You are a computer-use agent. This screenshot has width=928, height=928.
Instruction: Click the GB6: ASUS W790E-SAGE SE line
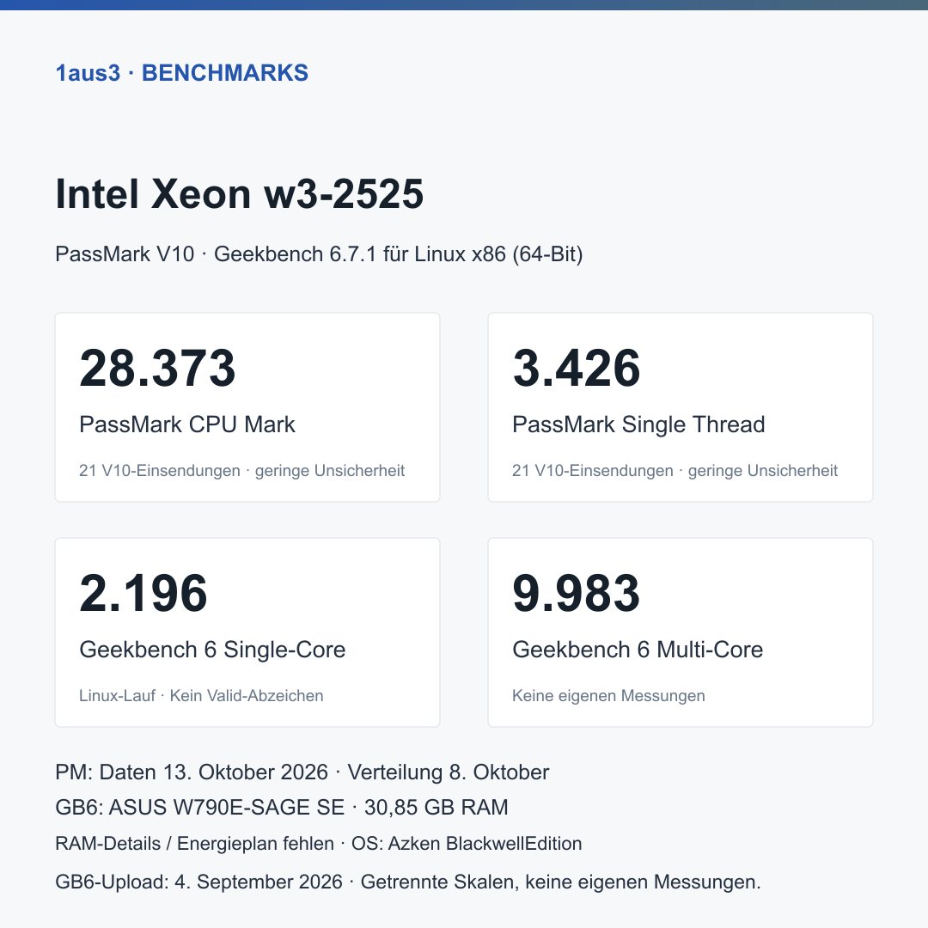click(x=282, y=807)
